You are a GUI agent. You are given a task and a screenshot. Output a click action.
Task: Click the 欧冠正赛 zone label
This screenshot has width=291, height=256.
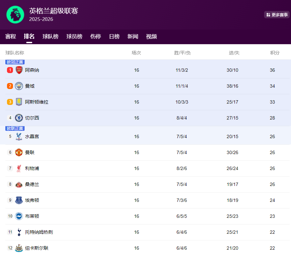click(15, 62)
